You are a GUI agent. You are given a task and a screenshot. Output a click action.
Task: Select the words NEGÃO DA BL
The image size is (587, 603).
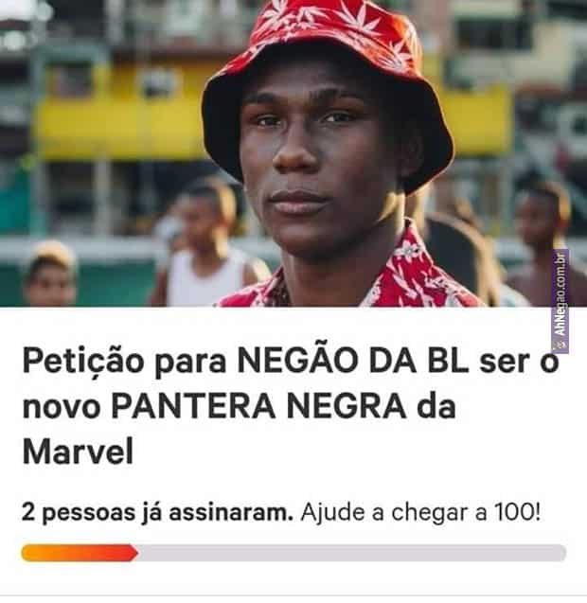(353, 361)
